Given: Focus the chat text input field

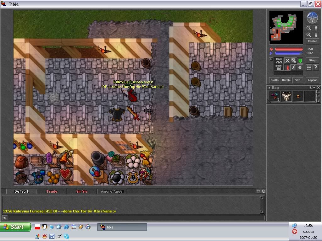Looking at the screenshot, I should click(x=136, y=218).
